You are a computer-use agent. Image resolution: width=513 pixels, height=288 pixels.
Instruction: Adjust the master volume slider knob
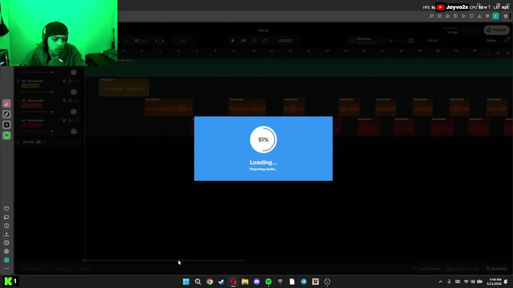(411, 40)
